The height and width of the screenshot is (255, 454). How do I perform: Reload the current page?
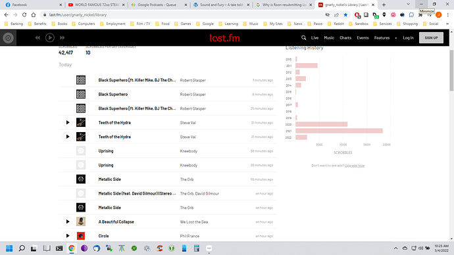(x=24, y=14)
